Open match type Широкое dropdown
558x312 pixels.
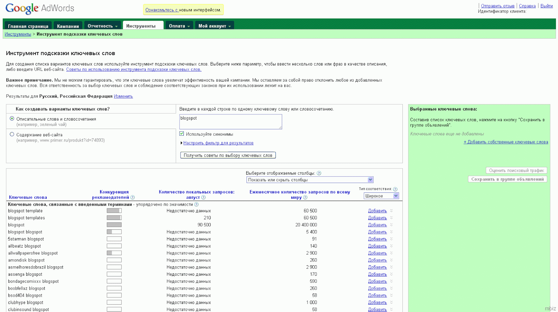tap(381, 196)
